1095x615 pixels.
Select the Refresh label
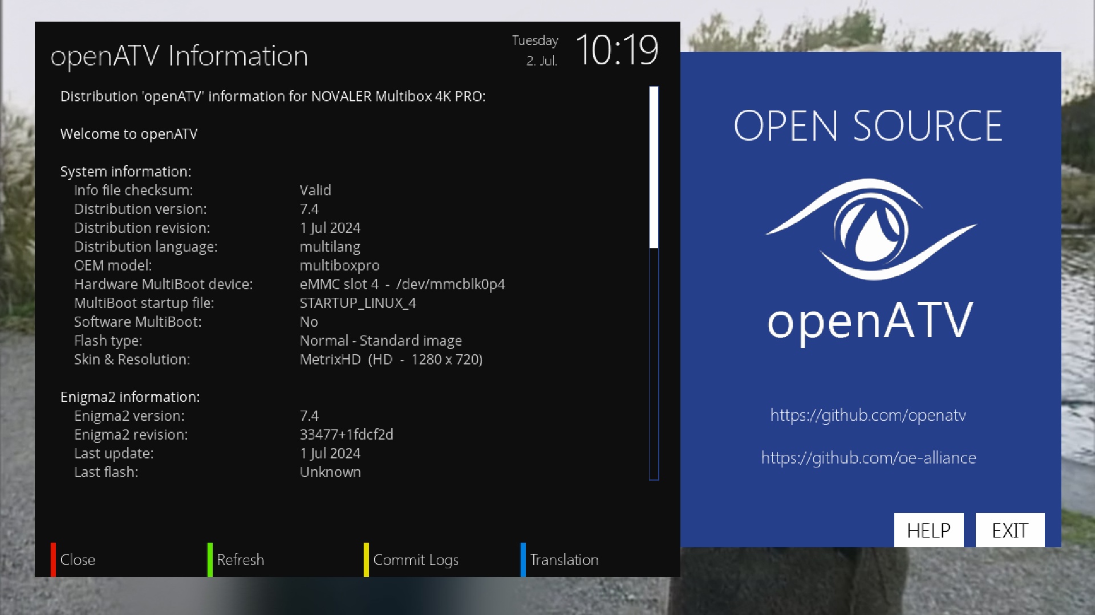[240, 560]
